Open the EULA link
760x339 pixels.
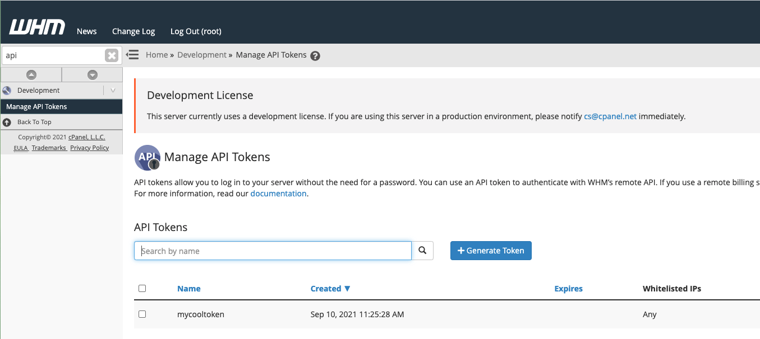pos(21,148)
